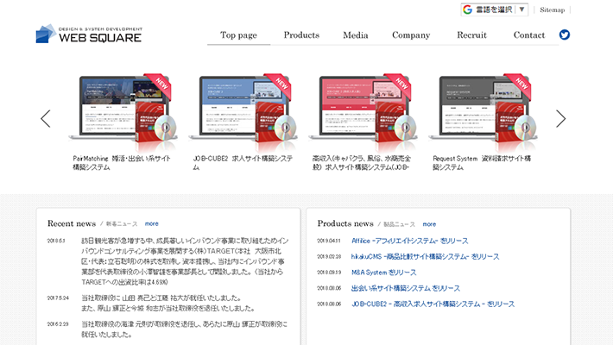Open the Products menu item
Viewport: 613px width, 345px height.
[x=301, y=35]
